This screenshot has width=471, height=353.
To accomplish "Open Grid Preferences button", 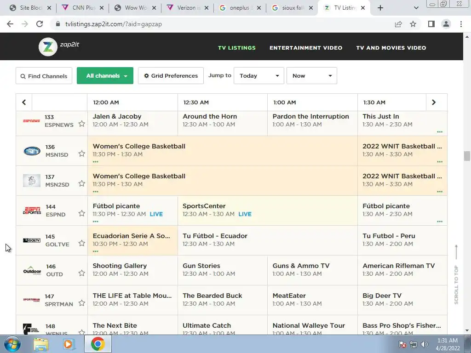I will pos(171,76).
